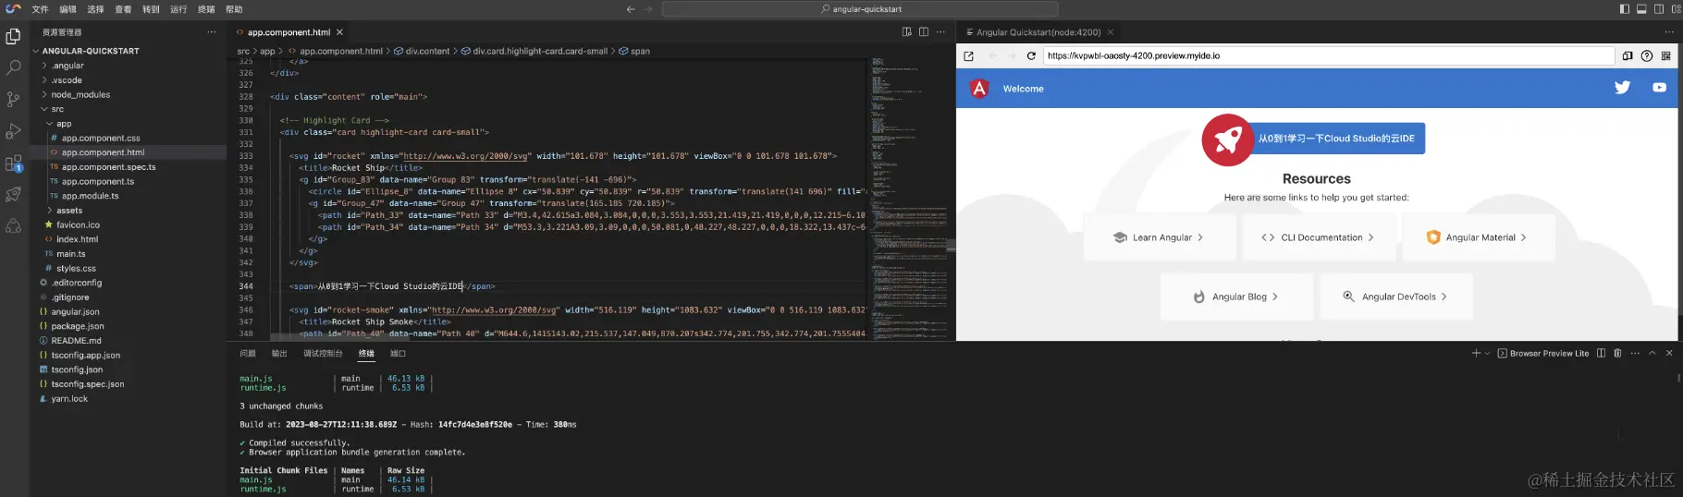Image resolution: width=1683 pixels, height=497 pixels.
Task: Click the Learn Angular card
Action: (1160, 237)
